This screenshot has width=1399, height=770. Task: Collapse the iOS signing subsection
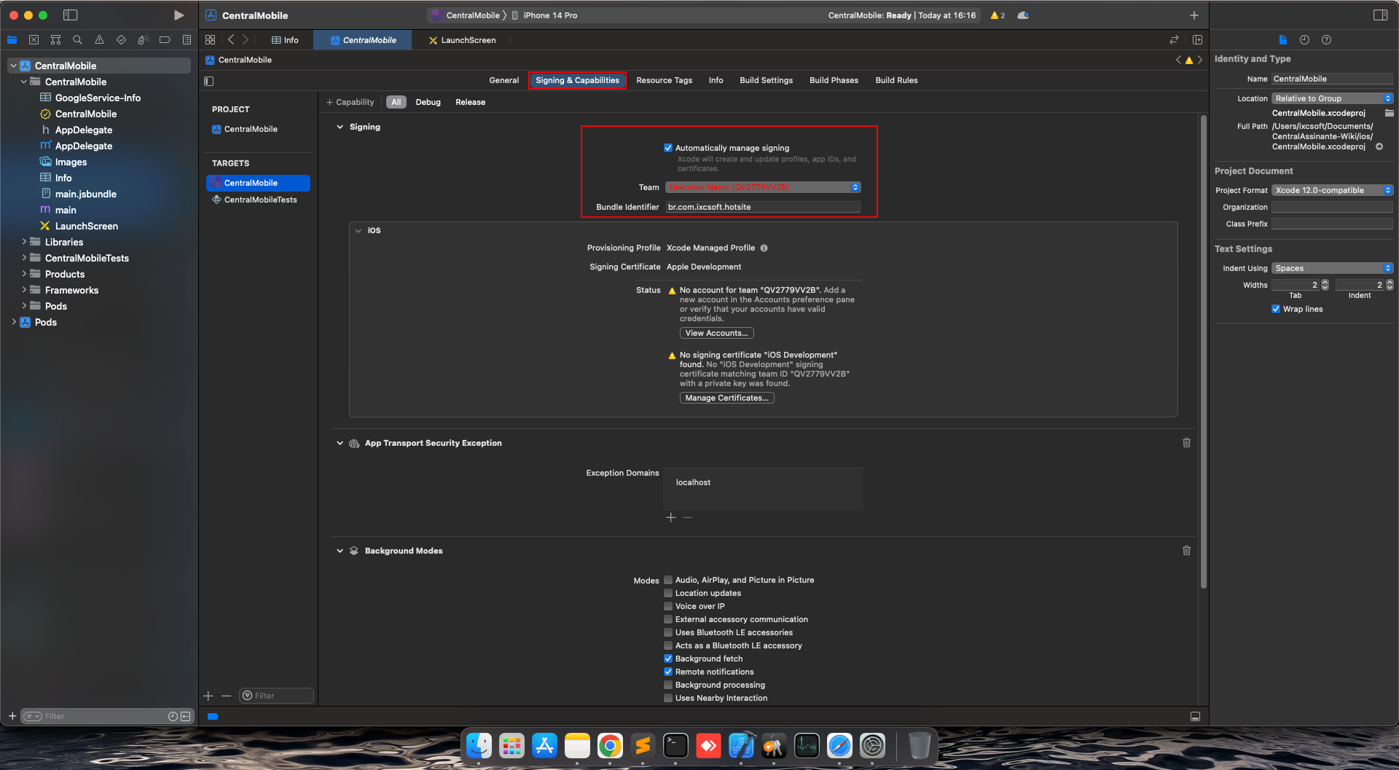point(358,230)
